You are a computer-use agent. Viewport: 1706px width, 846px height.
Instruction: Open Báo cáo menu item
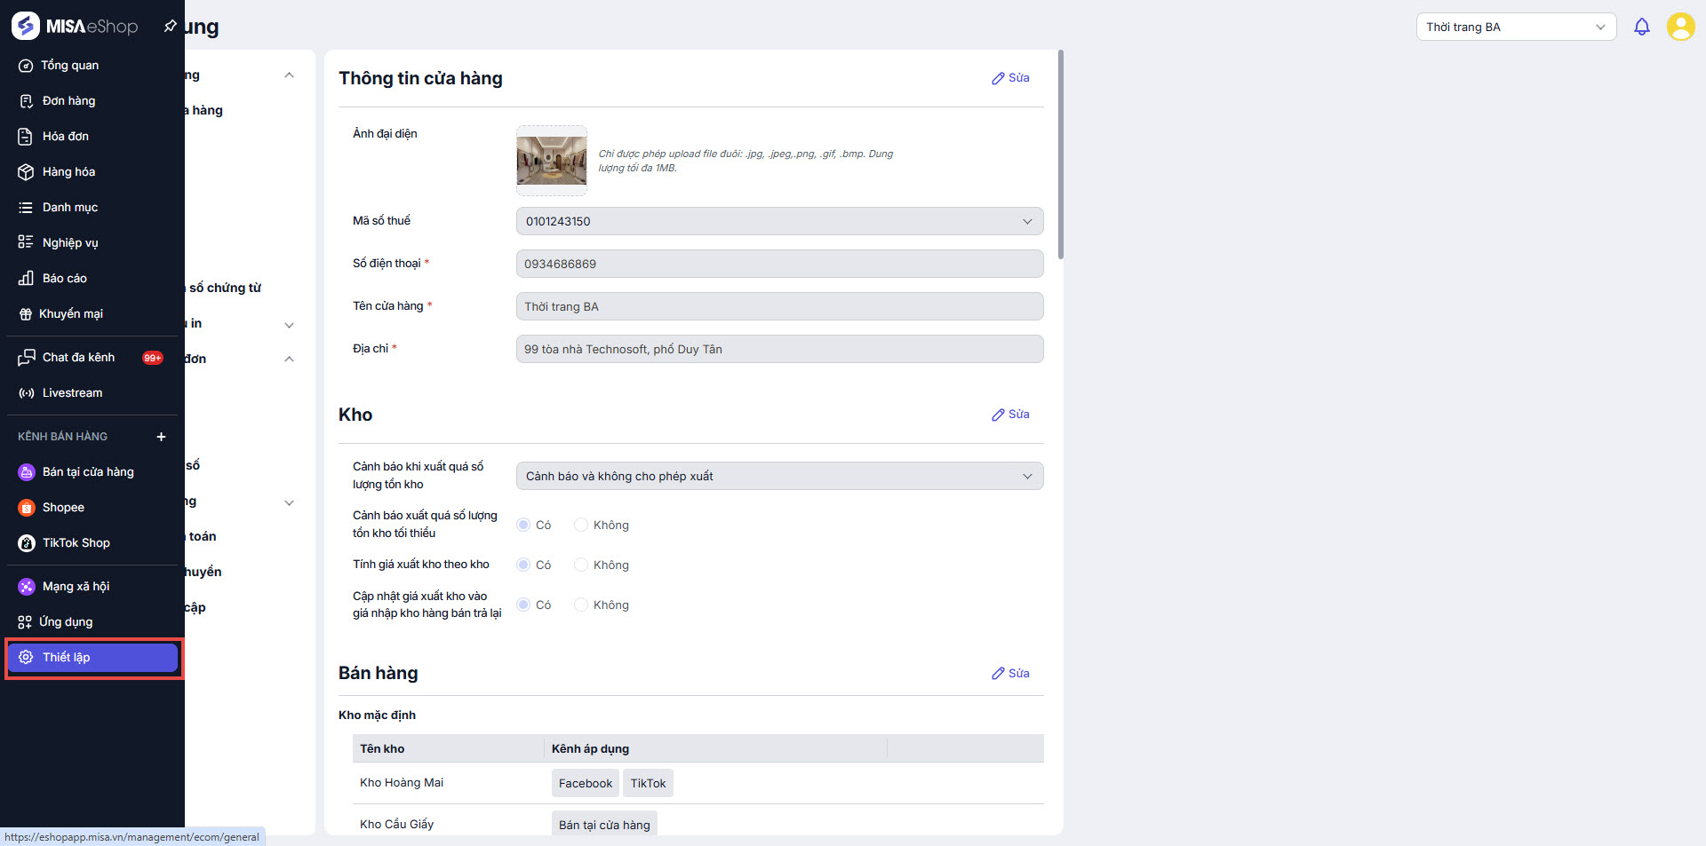(x=64, y=279)
